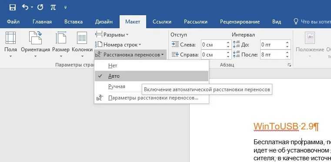The image size is (331, 162).
Task: Decrease the До spacing value
Action: click(287, 47)
